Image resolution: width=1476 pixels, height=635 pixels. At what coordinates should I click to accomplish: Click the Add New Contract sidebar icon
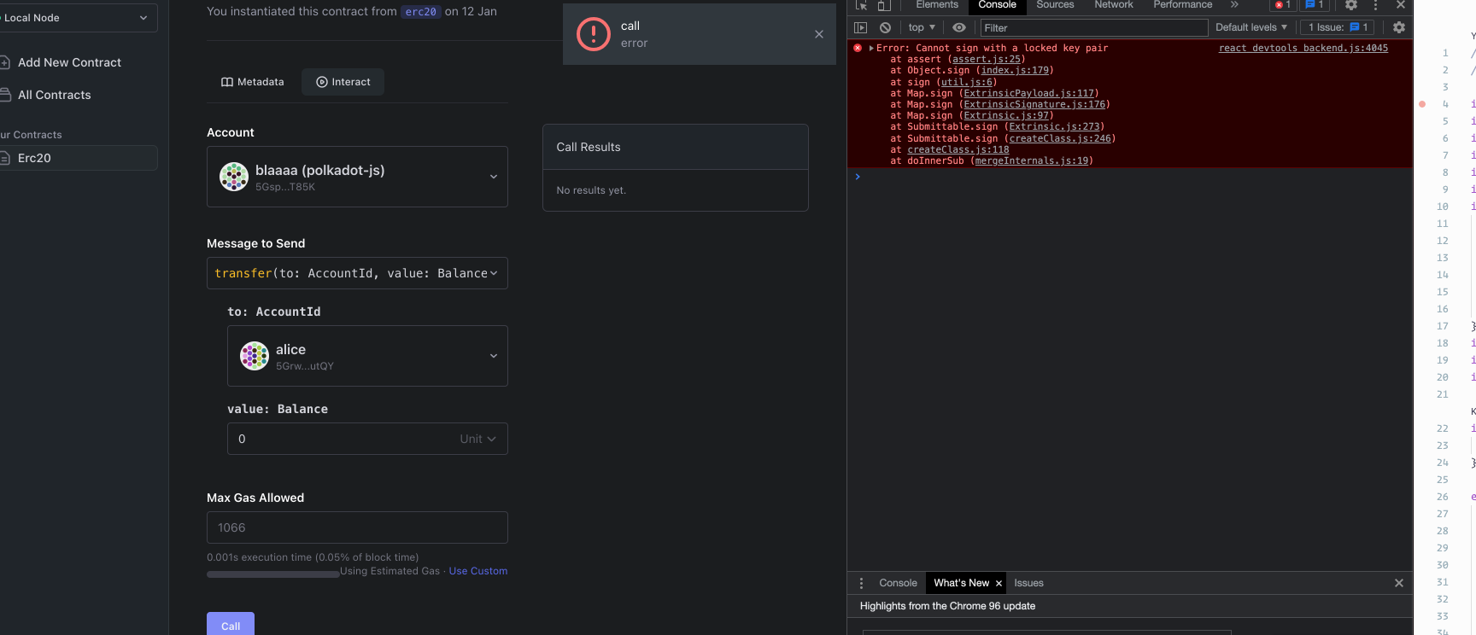(4, 62)
